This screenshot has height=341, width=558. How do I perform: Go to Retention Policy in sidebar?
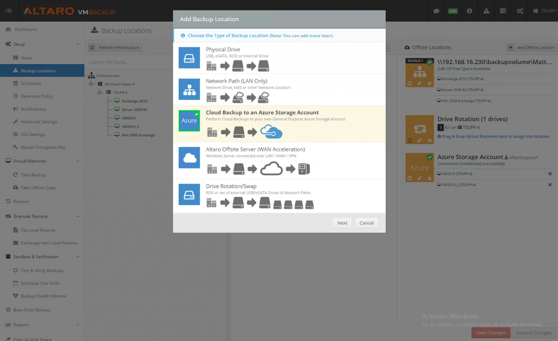pos(37,96)
